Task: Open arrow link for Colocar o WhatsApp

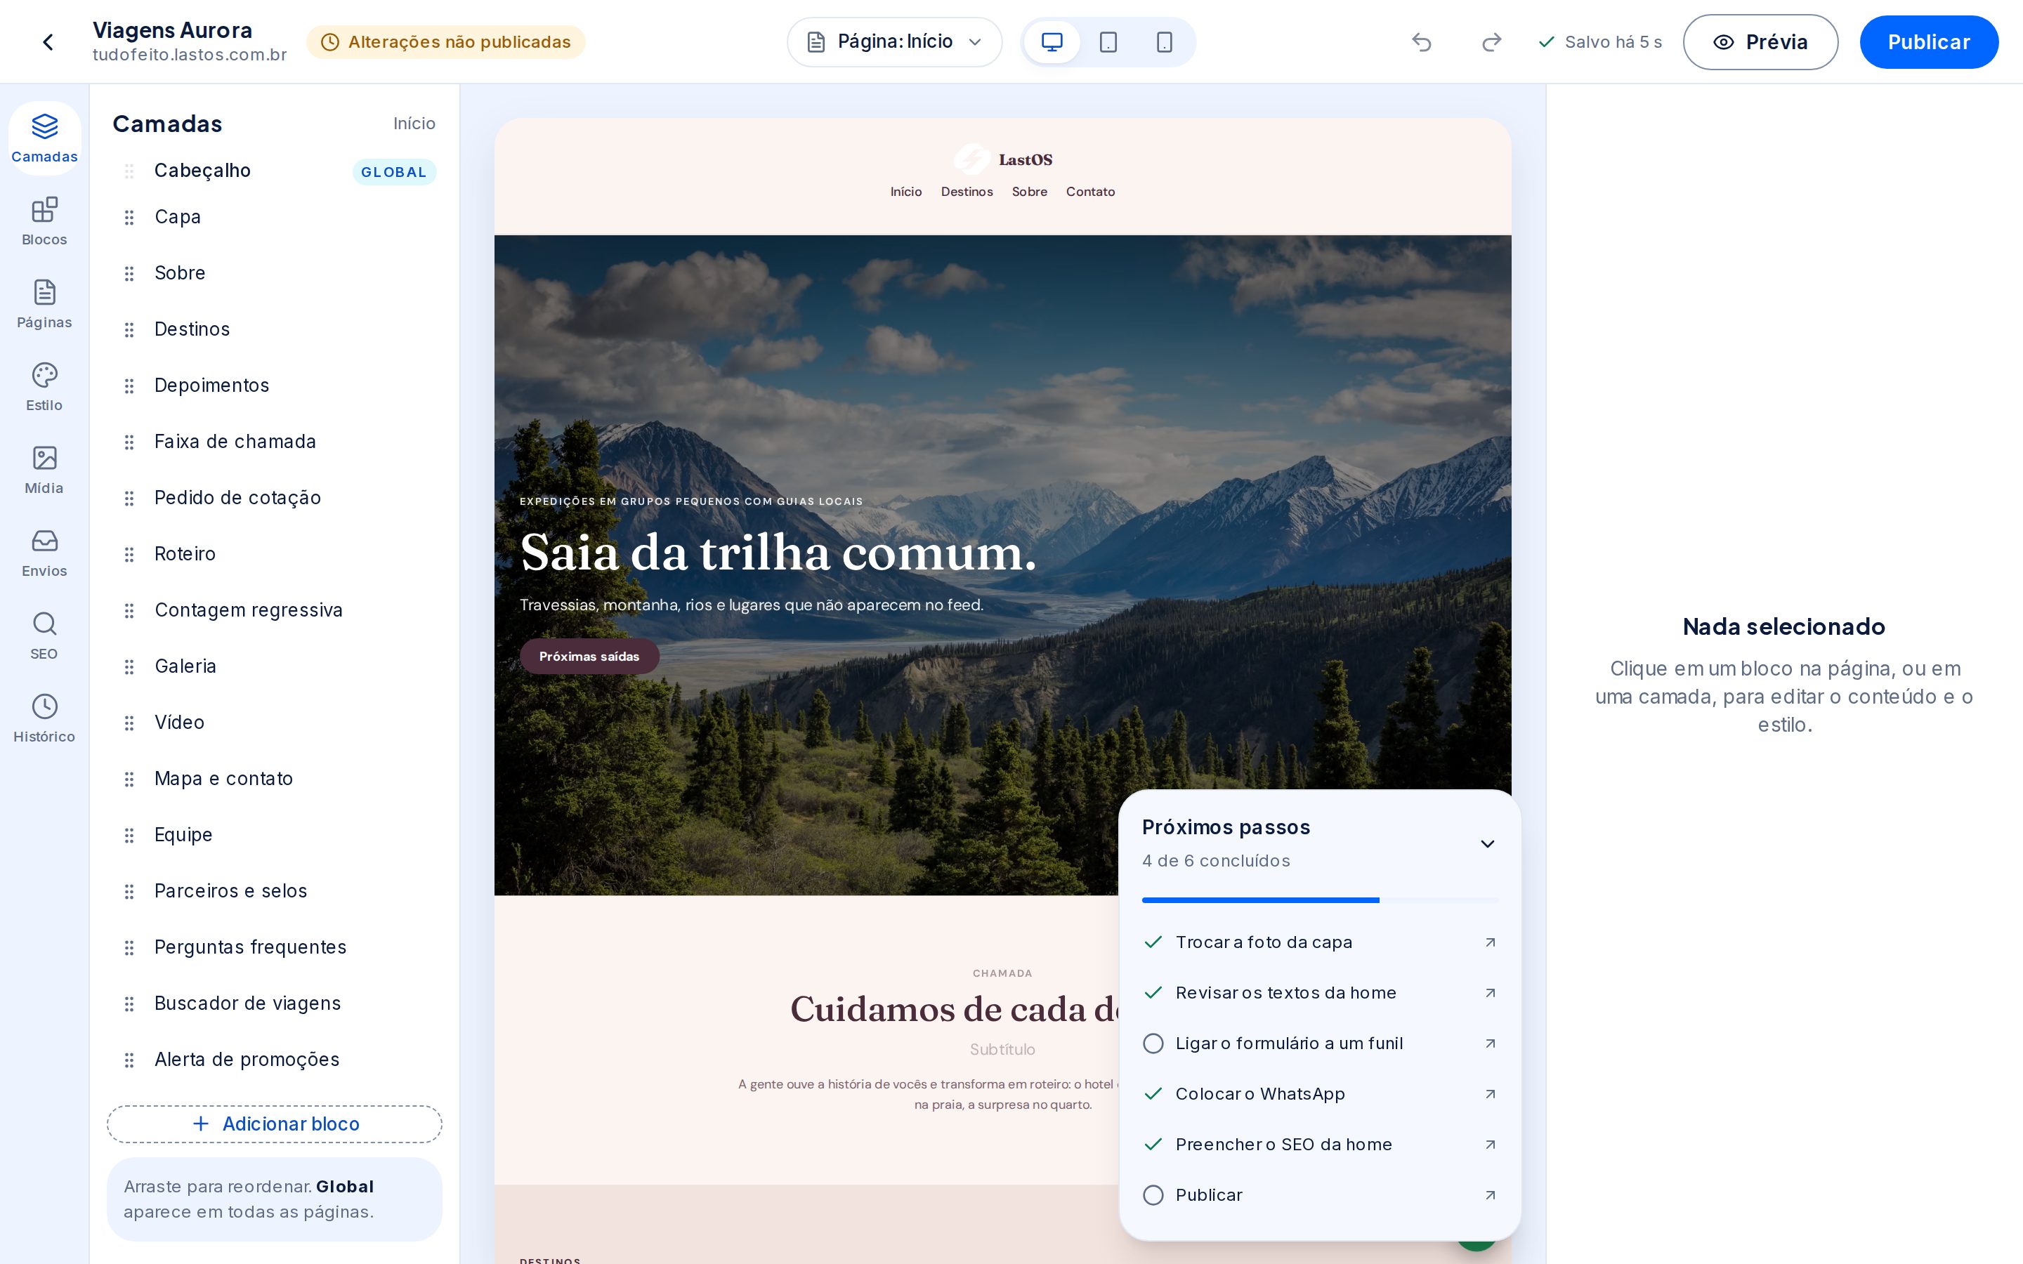Action: tap(1490, 1093)
